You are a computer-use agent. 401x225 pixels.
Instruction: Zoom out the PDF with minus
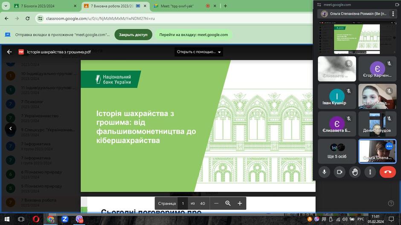click(x=216, y=203)
